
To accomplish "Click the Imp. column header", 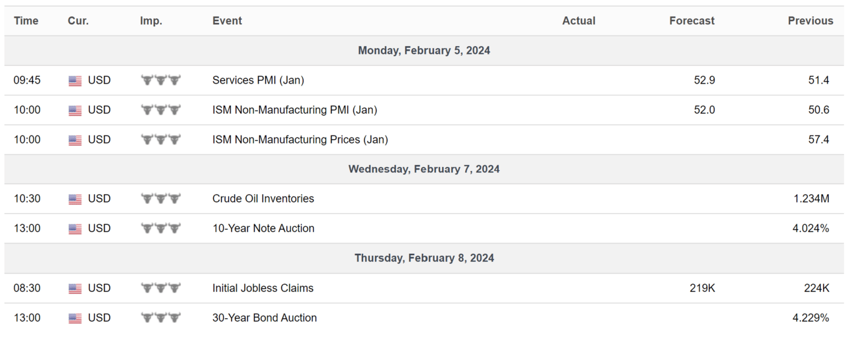I will pos(151,21).
